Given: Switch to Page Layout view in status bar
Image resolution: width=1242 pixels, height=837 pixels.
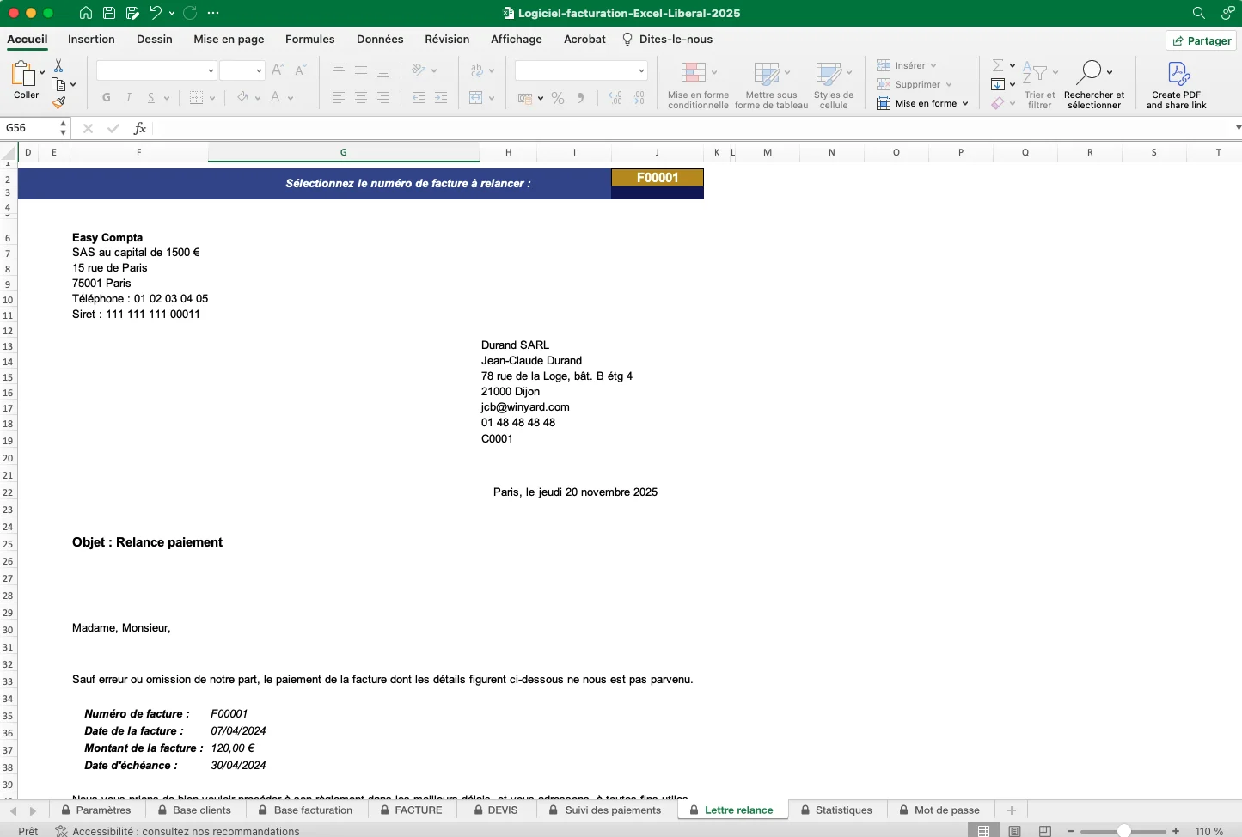Looking at the screenshot, I should (1015, 831).
